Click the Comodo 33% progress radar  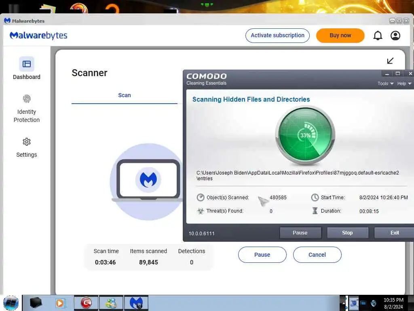tap(306, 135)
